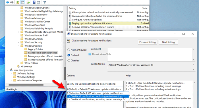
Task: Click the Filter funnel icon
Action: 45,2
